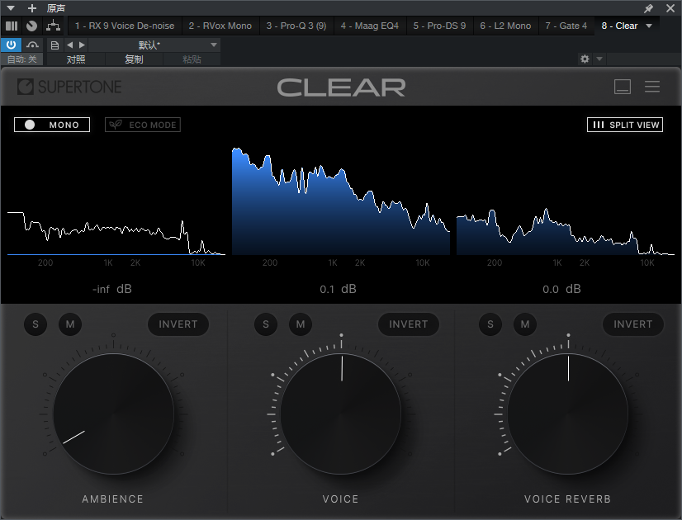Open Clear's hamburger menu in the header
682x520 pixels.
coord(652,86)
